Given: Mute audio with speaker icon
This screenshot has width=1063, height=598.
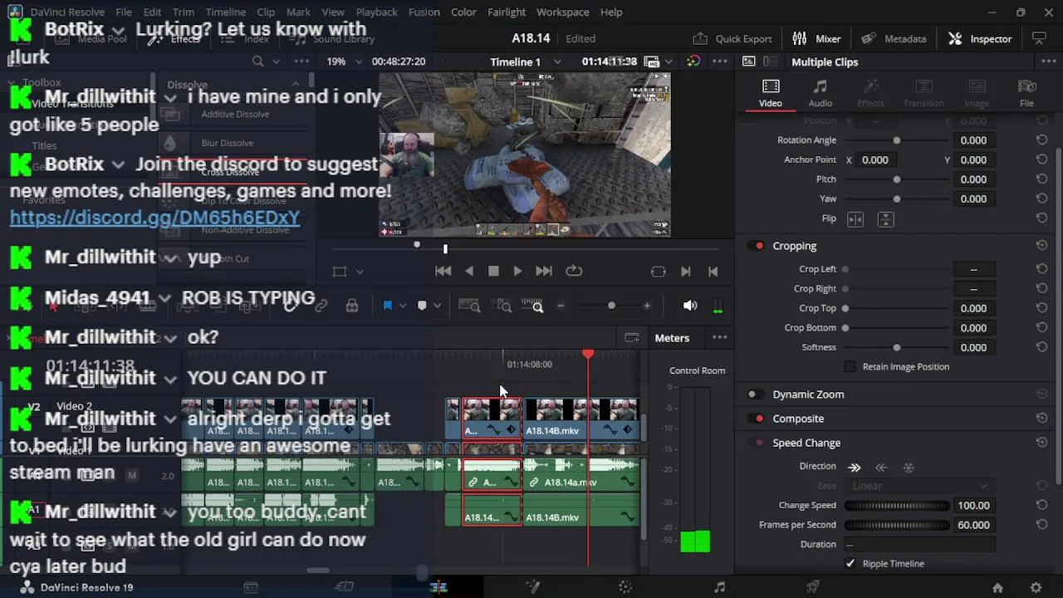Looking at the screenshot, I should [690, 306].
